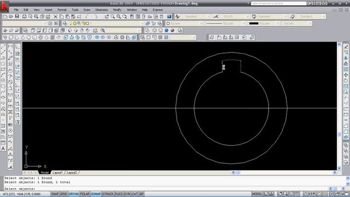Open the Text Style dropdown
Viewport: 350px width, 197px height.
click(209, 16)
